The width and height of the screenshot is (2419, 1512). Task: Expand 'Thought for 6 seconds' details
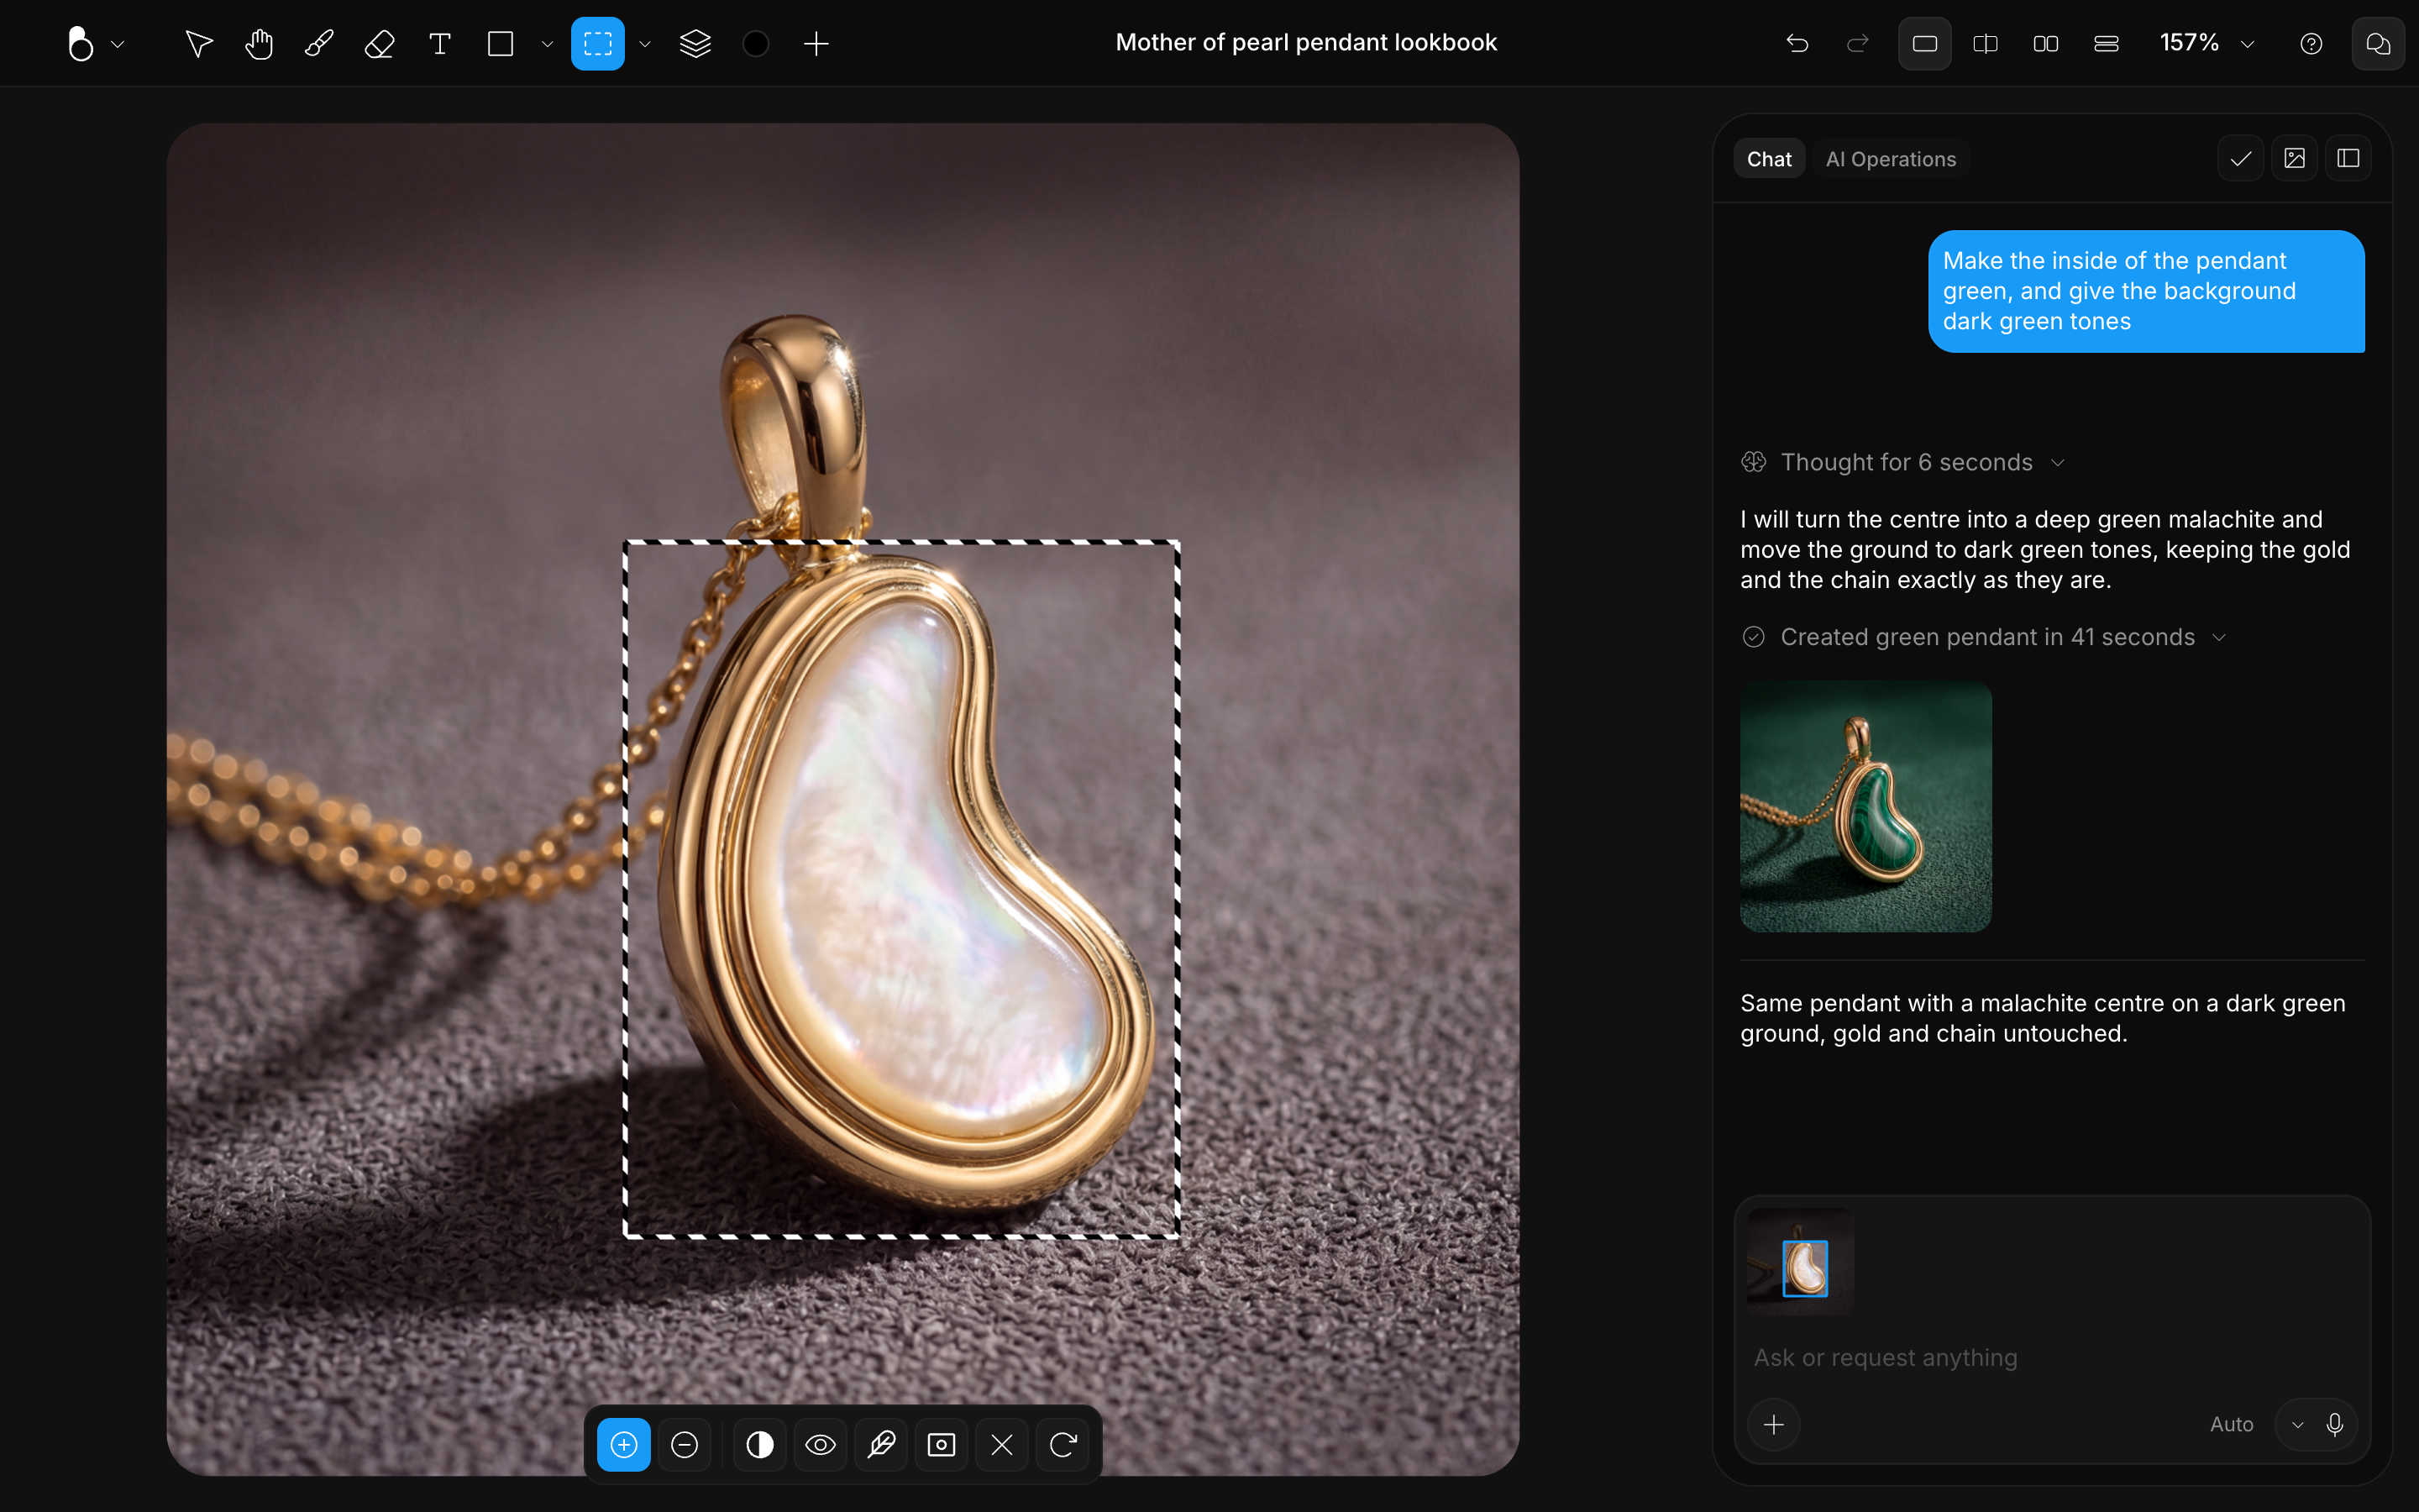click(x=1903, y=462)
